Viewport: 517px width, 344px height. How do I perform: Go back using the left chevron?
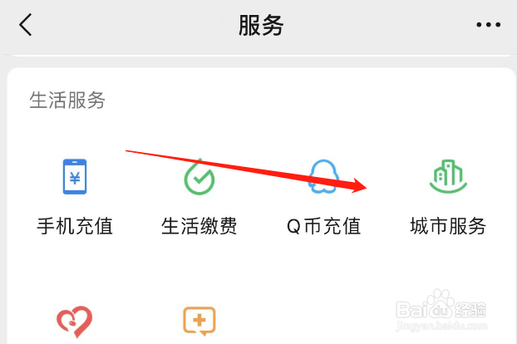click(x=26, y=25)
